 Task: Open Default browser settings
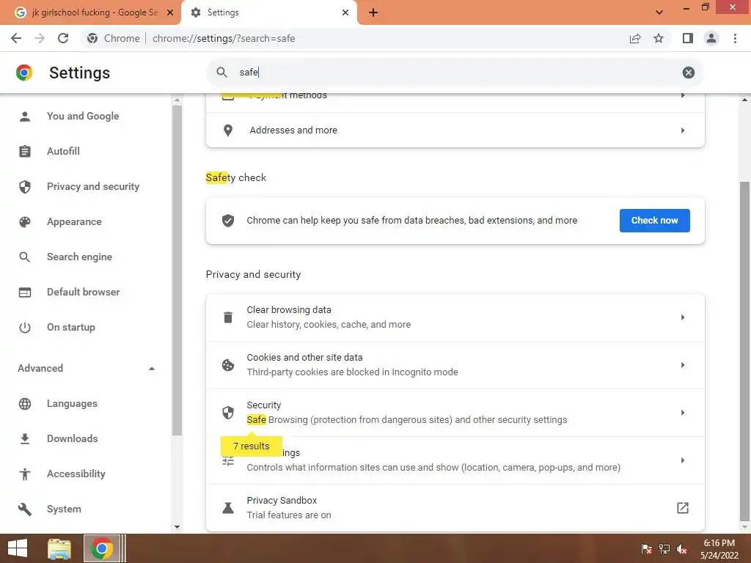tap(84, 292)
